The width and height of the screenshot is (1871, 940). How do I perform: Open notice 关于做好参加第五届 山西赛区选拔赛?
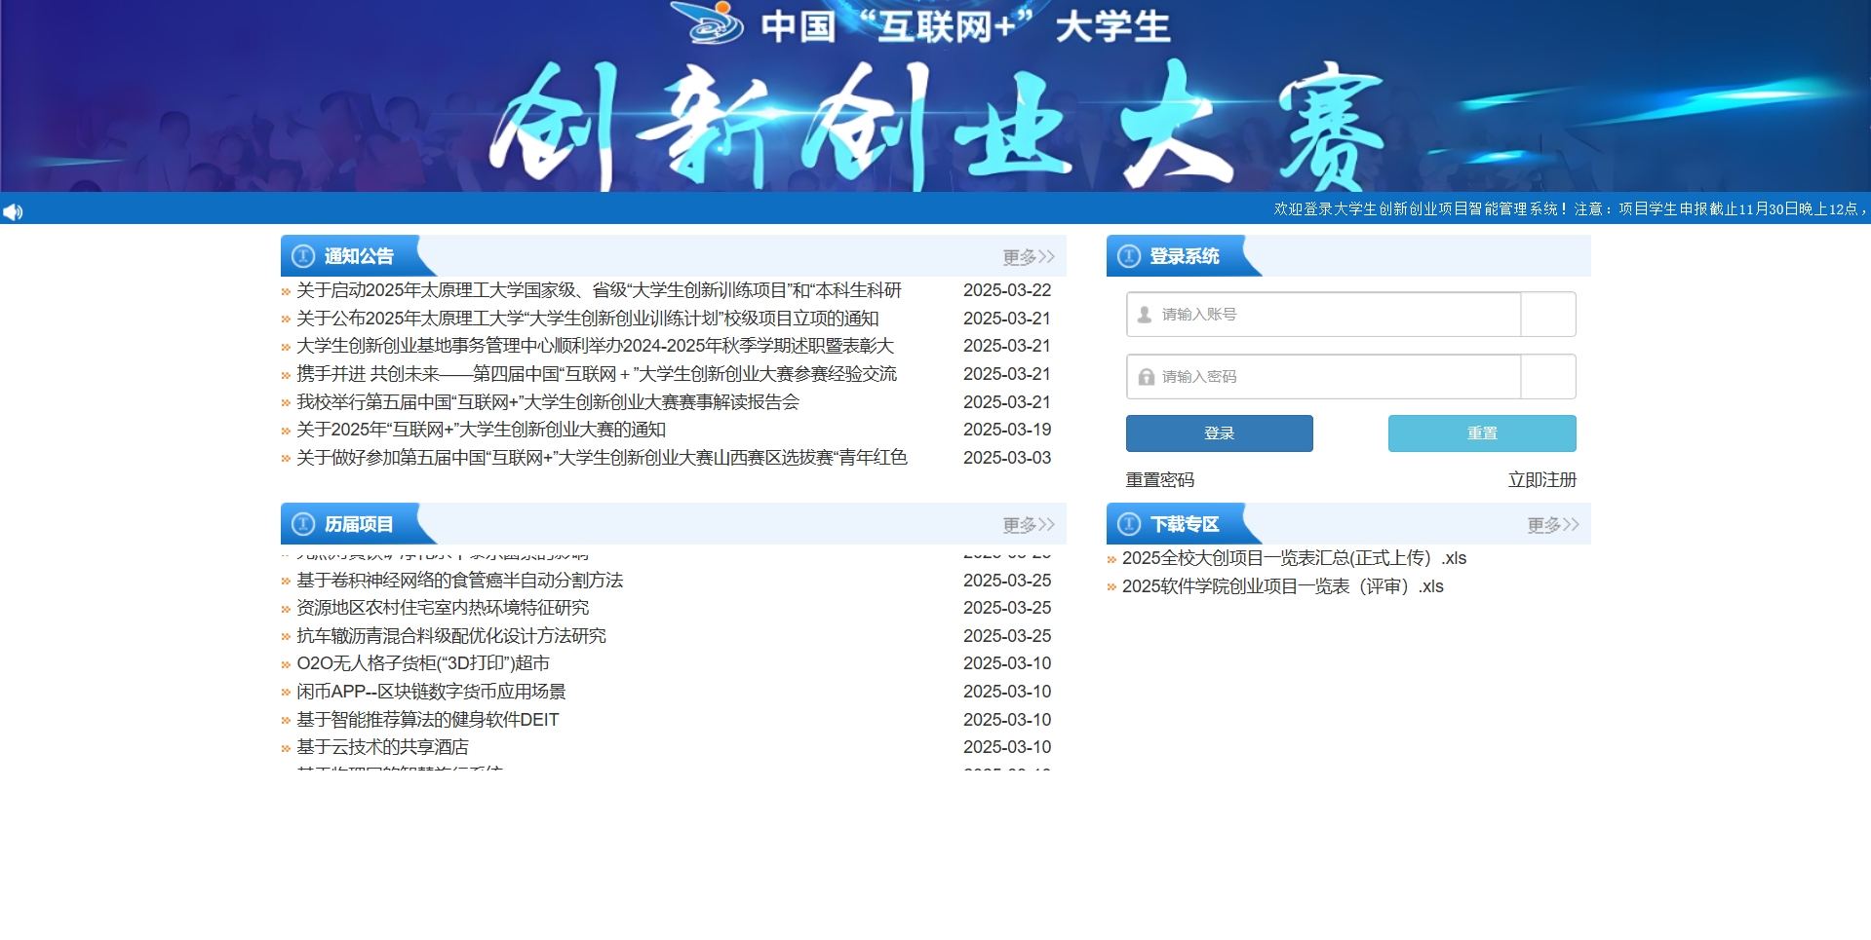coord(602,458)
